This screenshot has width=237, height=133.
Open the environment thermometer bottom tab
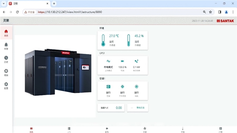click(x=183, y=130)
